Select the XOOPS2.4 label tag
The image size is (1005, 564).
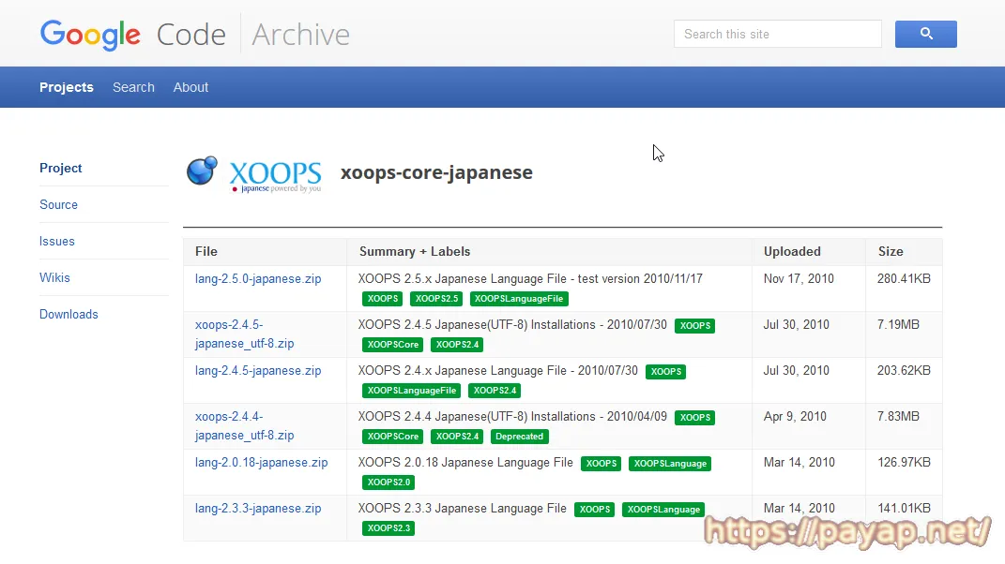click(457, 344)
